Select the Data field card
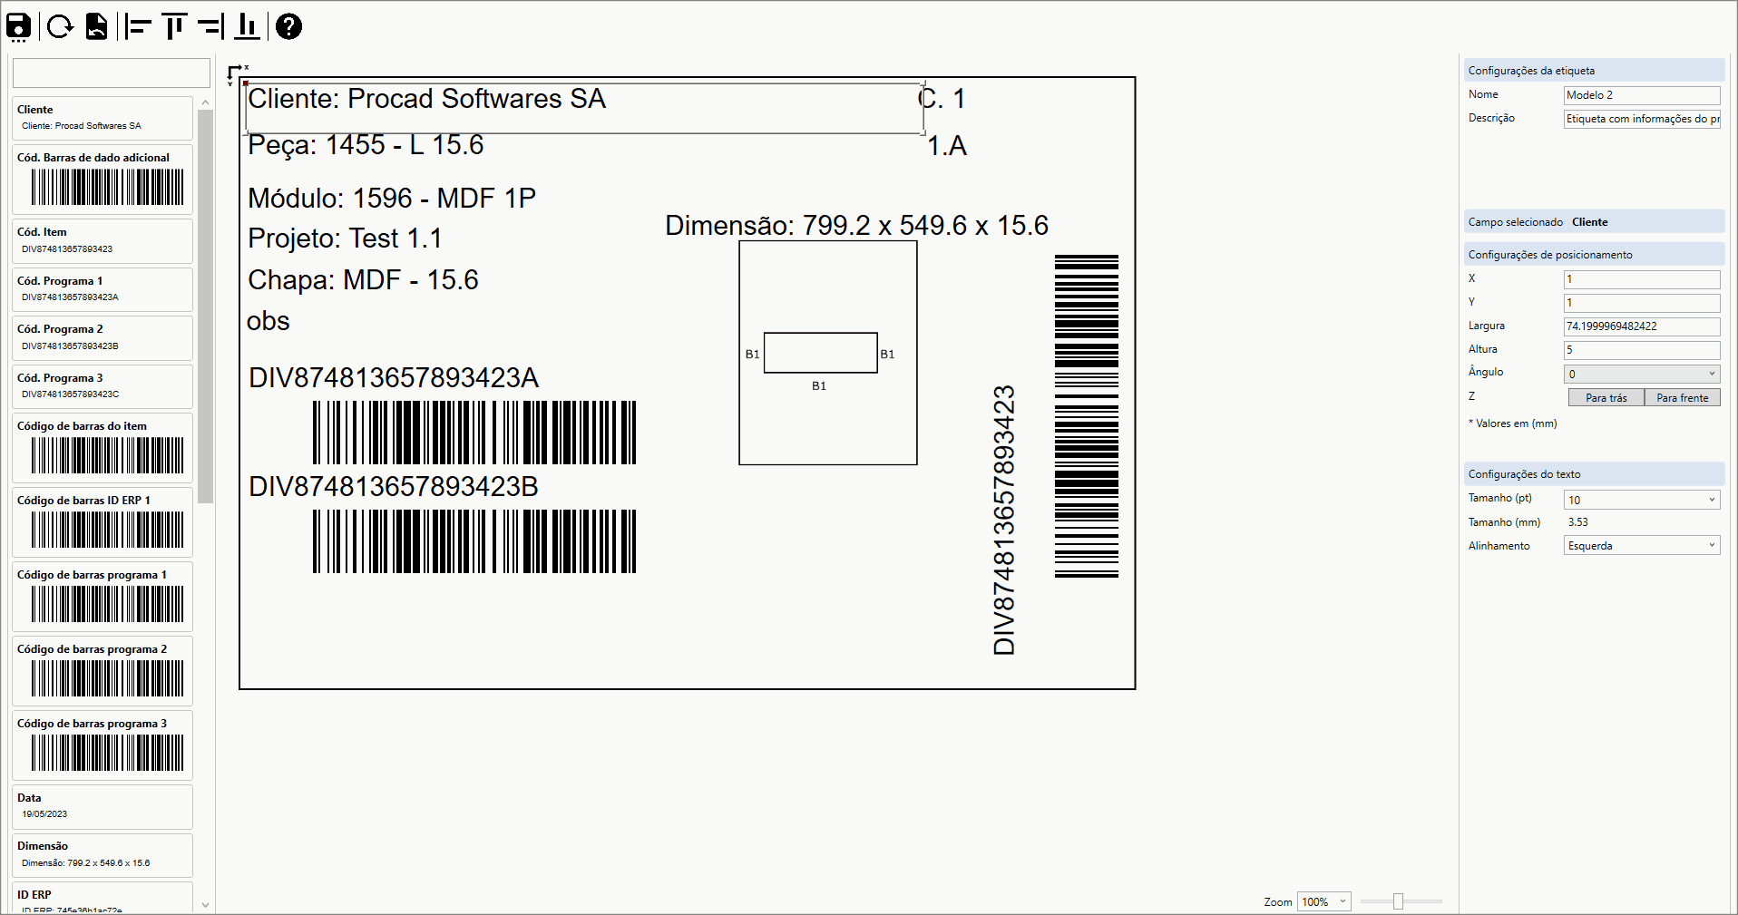Image resolution: width=1738 pixels, height=915 pixels. click(x=103, y=806)
